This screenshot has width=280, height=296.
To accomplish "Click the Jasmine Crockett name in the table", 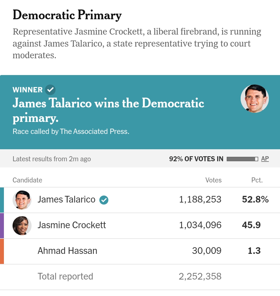I will (x=72, y=225).
